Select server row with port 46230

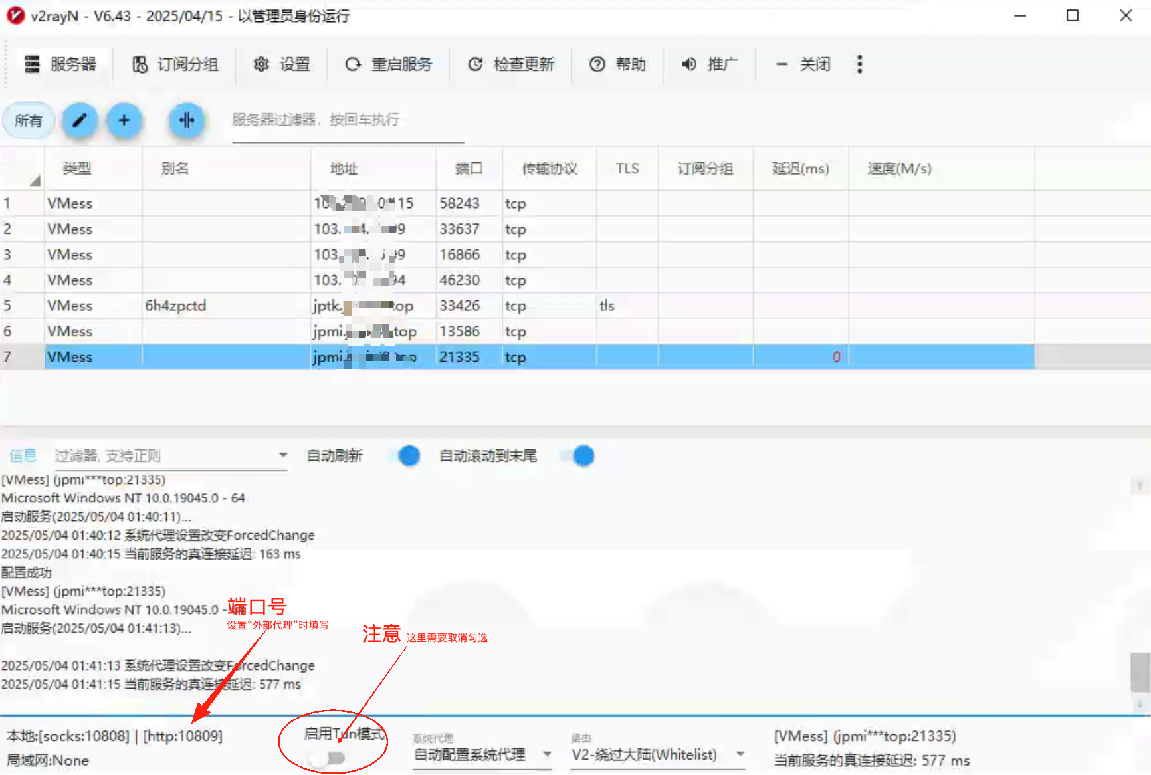[x=517, y=280]
